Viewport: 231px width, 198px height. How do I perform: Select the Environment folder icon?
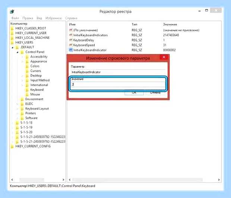[22, 99]
